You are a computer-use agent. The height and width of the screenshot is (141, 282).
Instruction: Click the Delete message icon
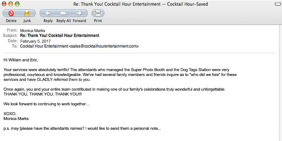pyautogui.click(x=11, y=14)
